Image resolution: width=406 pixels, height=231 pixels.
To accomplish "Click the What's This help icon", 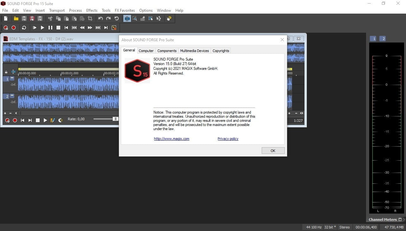I will pos(169,19).
